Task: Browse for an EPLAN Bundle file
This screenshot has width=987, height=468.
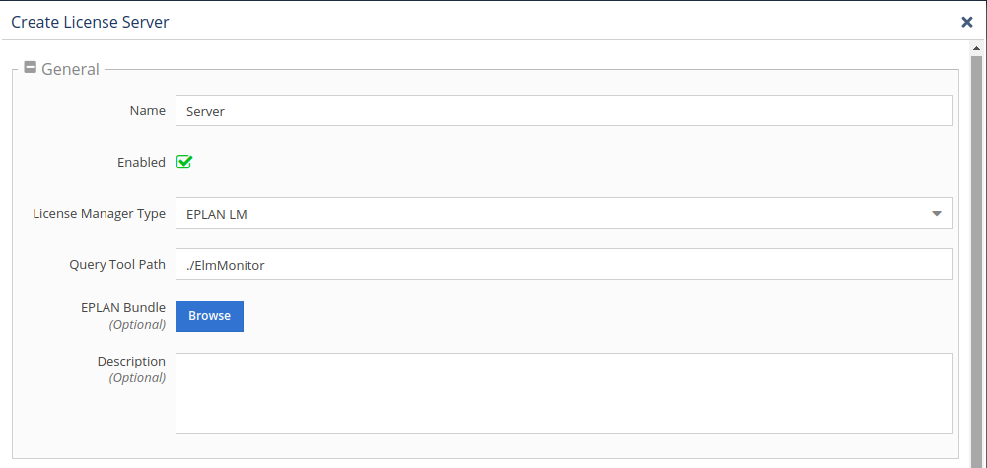Action: (x=209, y=316)
